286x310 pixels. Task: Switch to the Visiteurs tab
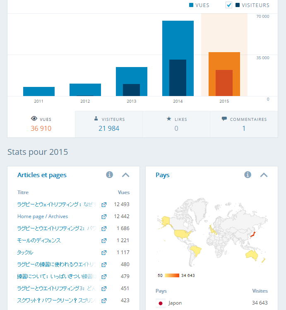pos(109,124)
